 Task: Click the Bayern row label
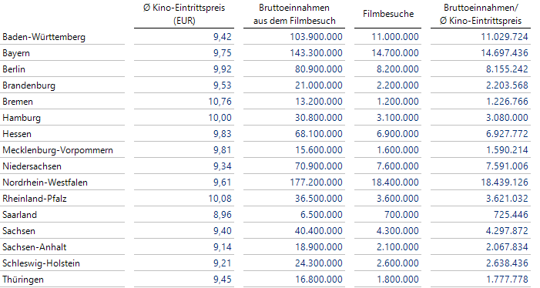click(16, 53)
